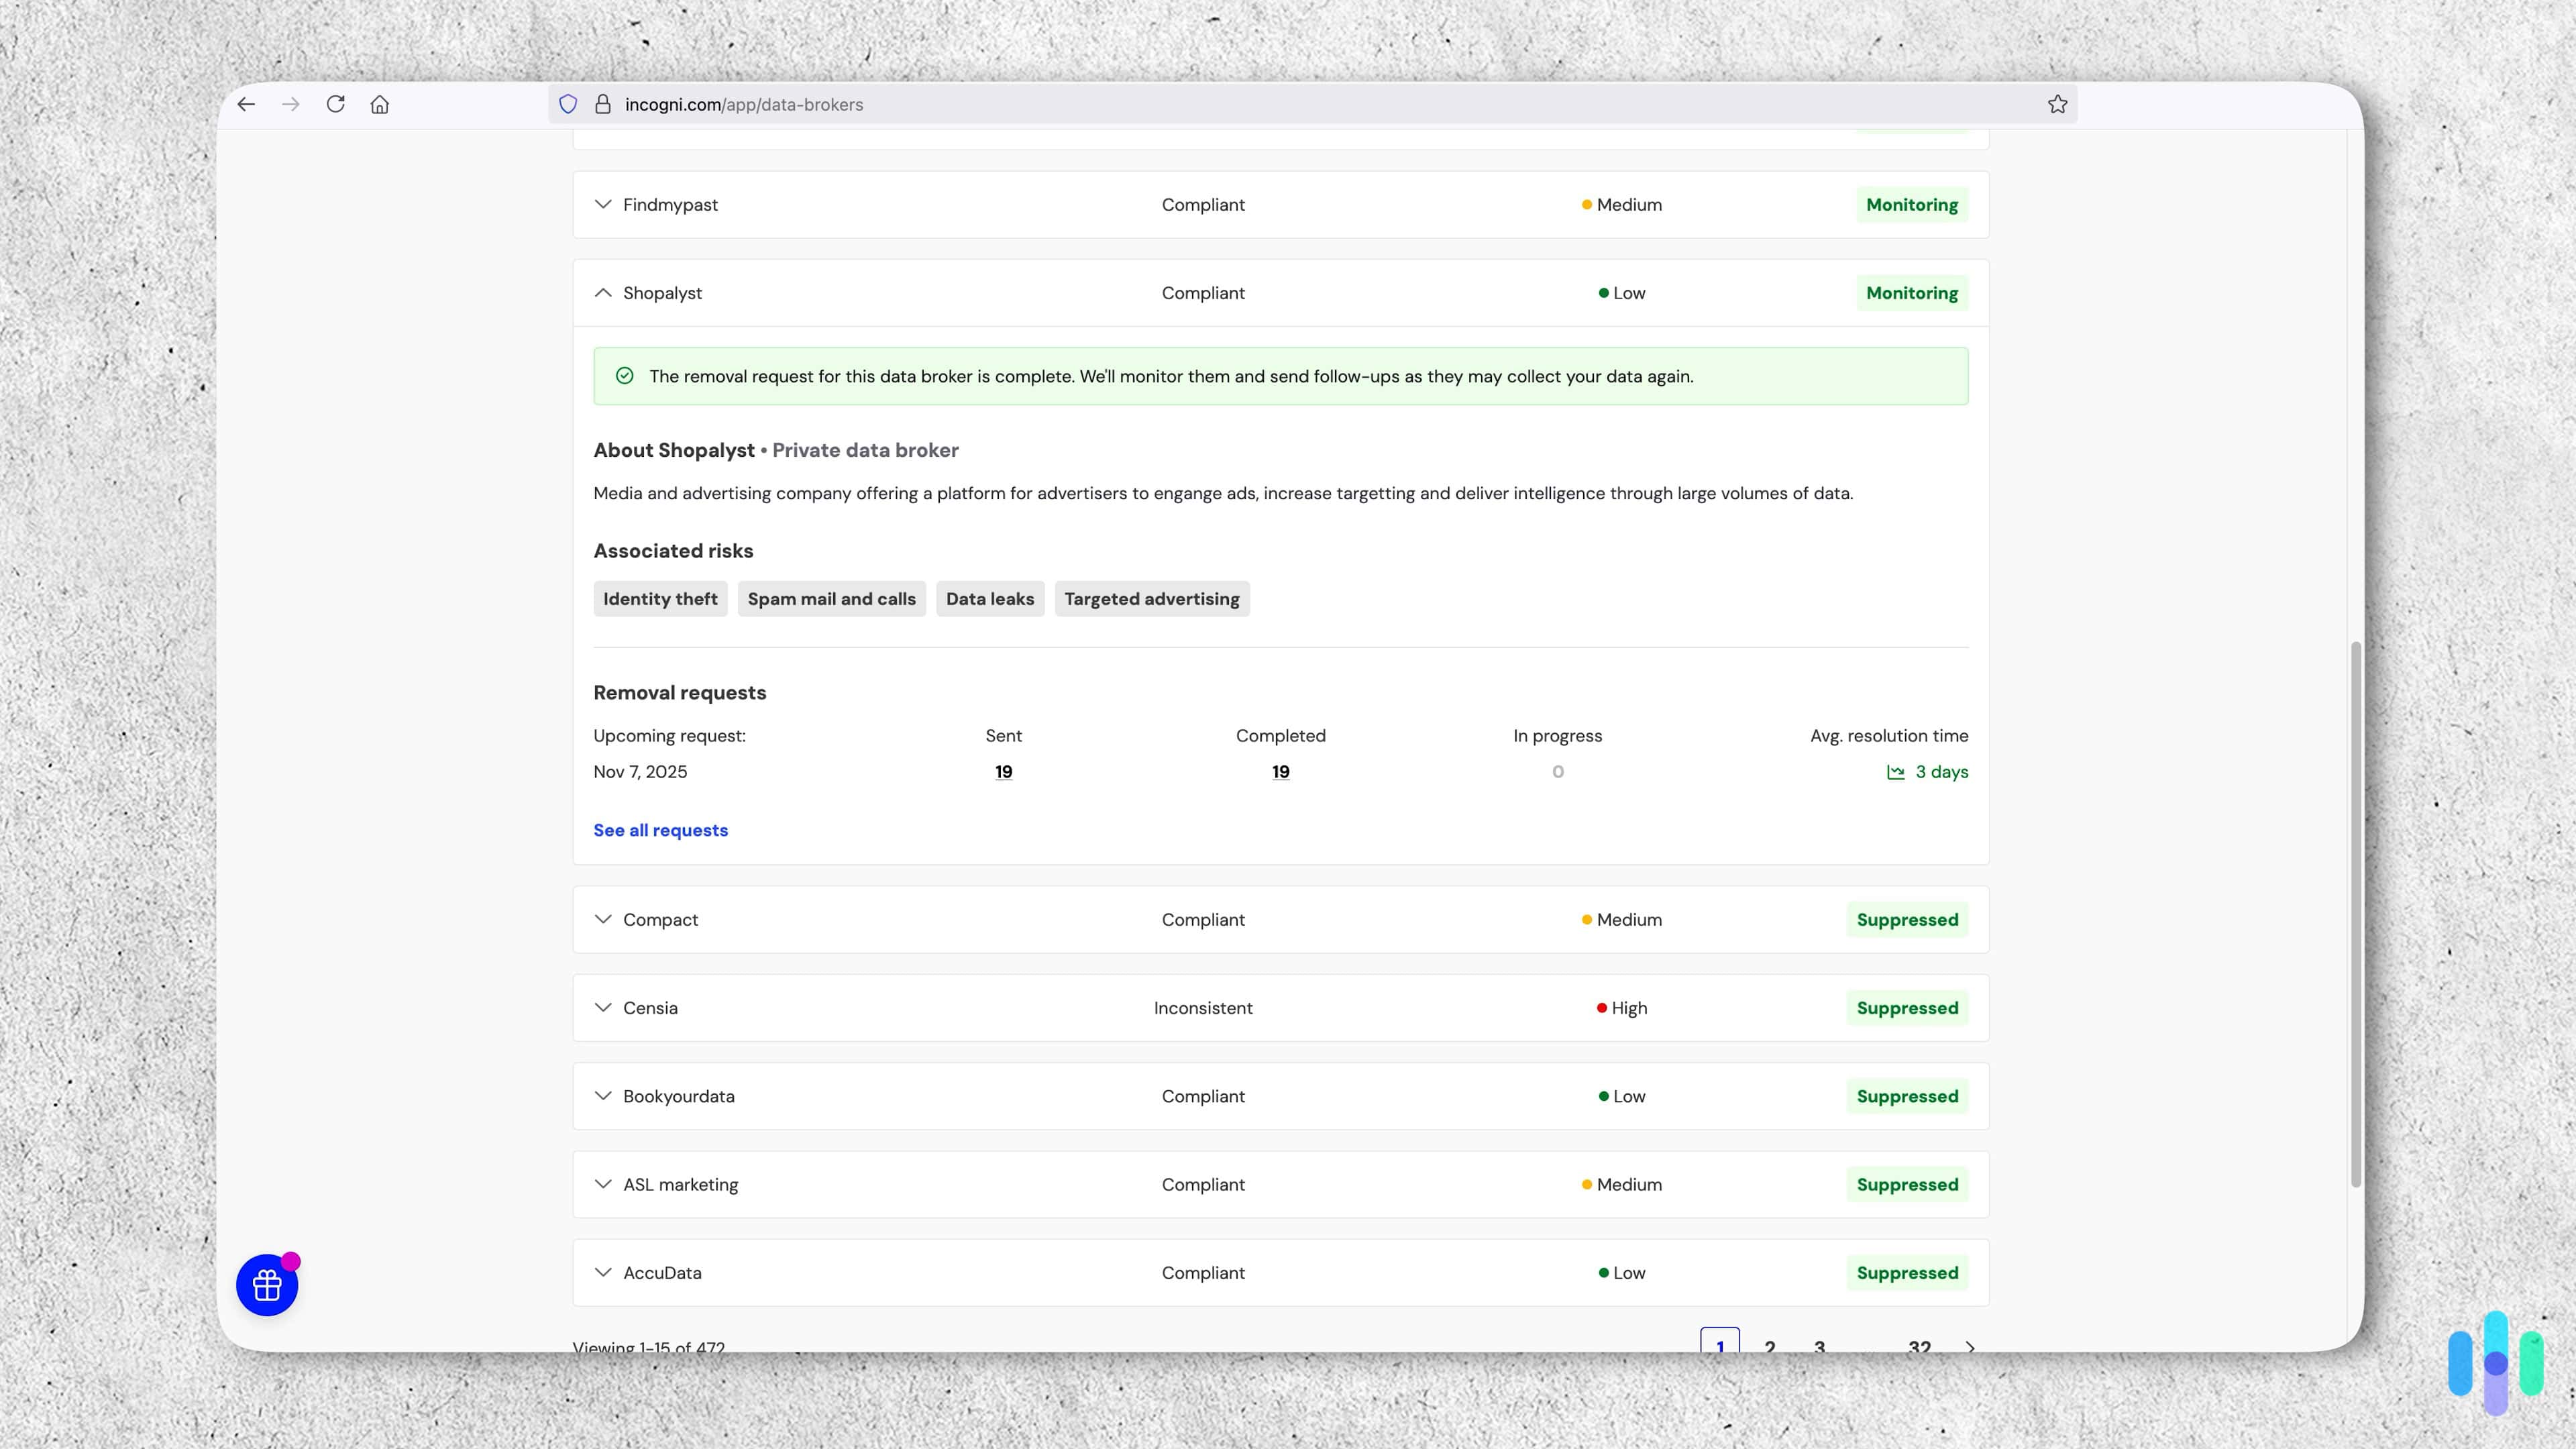
Task: Expand the Compact broker row
Action: pyautogui.click(x=1281, y=920)
